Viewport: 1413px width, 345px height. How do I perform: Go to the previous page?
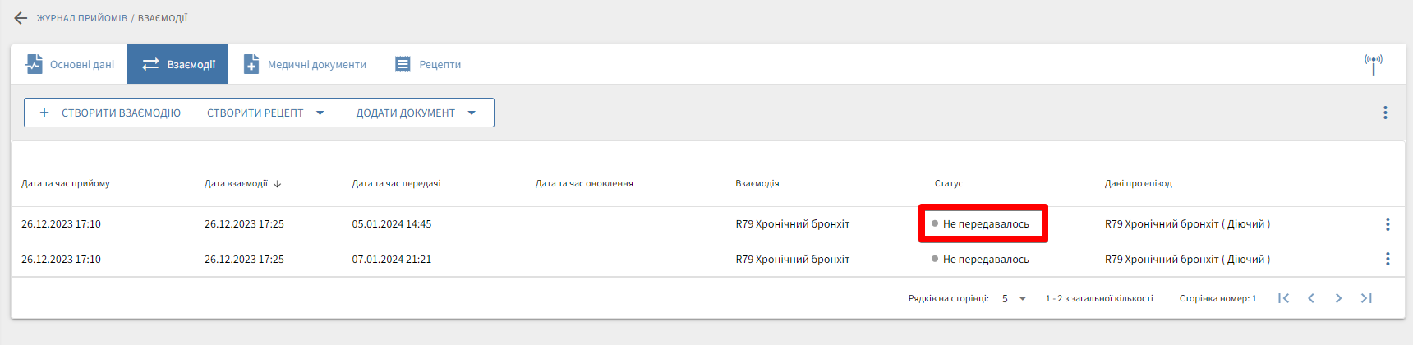1311,298
